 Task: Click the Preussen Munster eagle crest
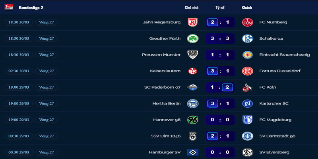(x=192, y=55)
